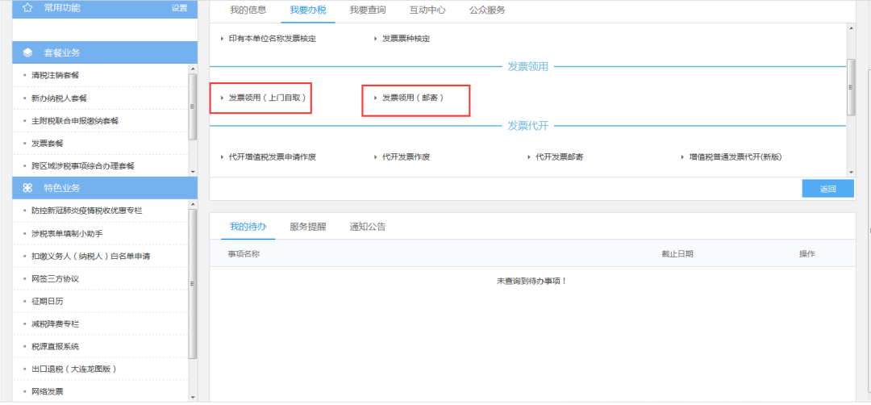Select 清税注销套餐 in the sidebar
This screenshot has width=871, height=405.
(x=55, y=76)
